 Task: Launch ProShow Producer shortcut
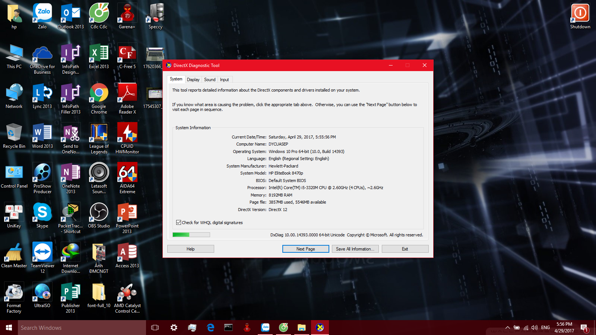coord(42,178)
